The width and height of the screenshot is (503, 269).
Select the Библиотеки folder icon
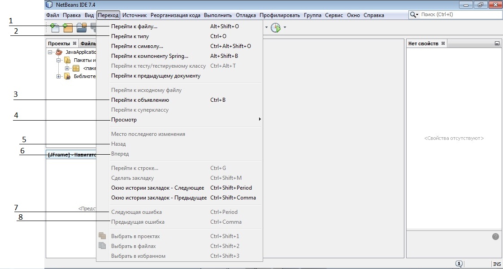pyautogui.click(x=67, y=76)
